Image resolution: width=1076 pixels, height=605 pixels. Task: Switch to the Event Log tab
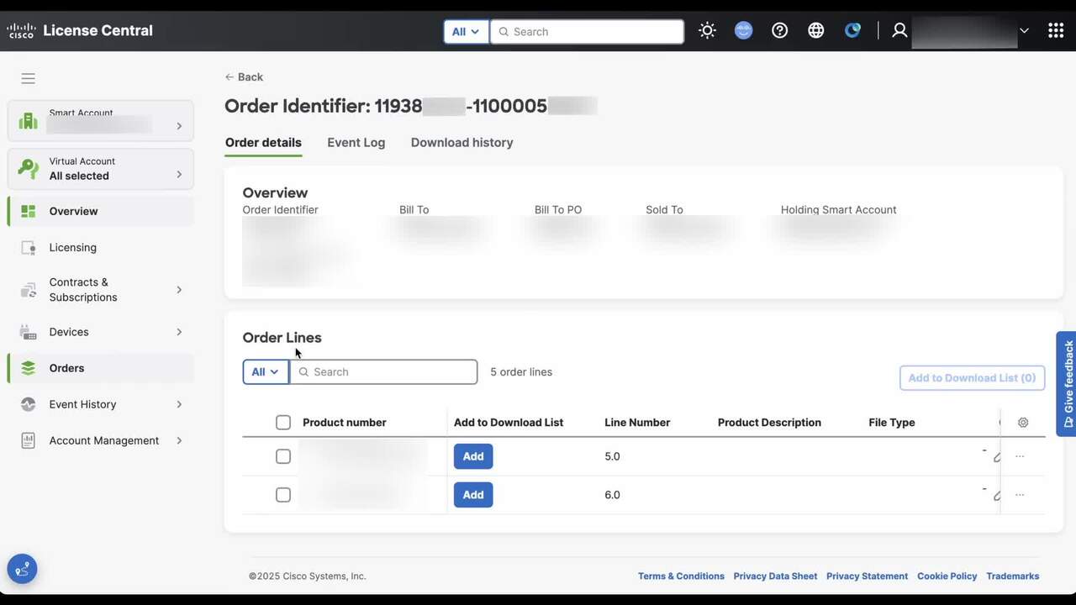point(356,143)
